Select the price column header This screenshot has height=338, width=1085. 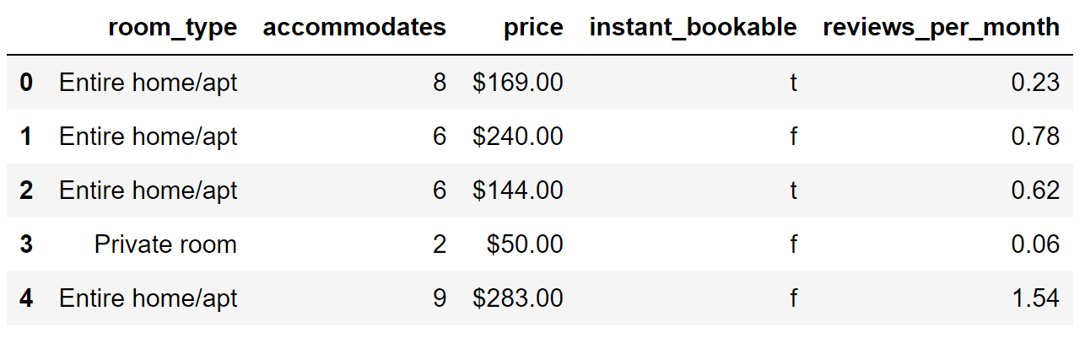(533, 28)
